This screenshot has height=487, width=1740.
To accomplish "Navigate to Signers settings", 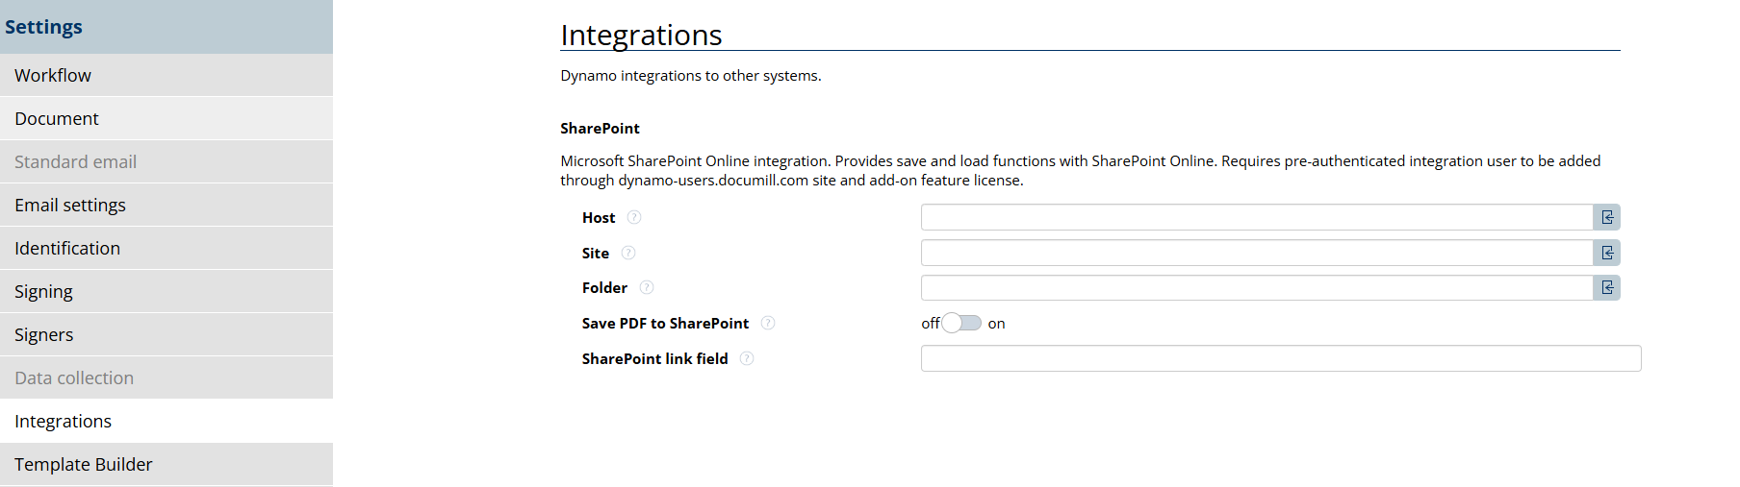I will click(44, 335).
